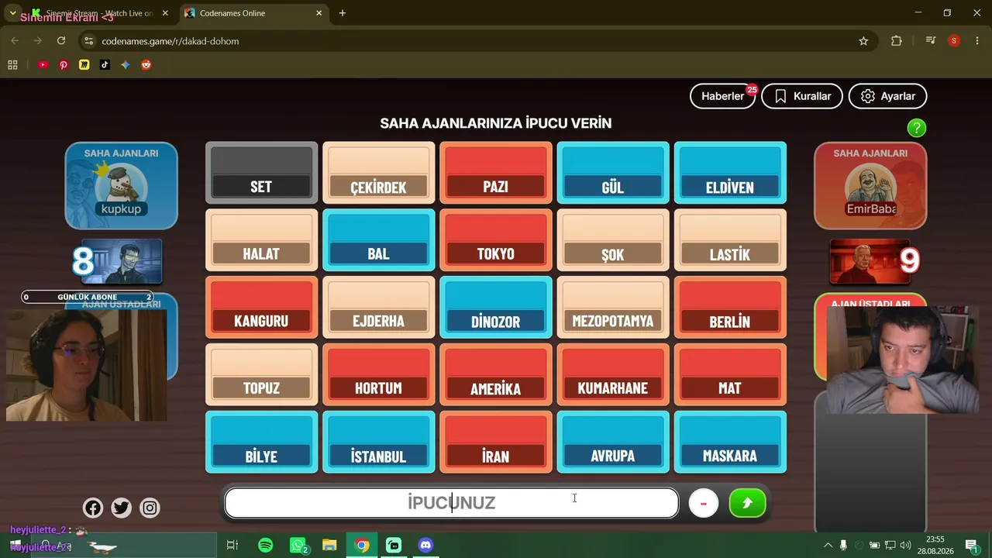Open the Ayarlar settings button
Viewport: 992px width, 558px height.
click(x=888, y=96)
